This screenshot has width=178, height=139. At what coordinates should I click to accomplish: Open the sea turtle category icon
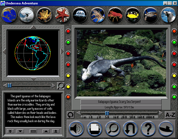(x=151, y=15)
